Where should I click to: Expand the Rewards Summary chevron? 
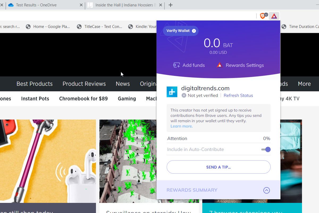click(x=266, y=190)
